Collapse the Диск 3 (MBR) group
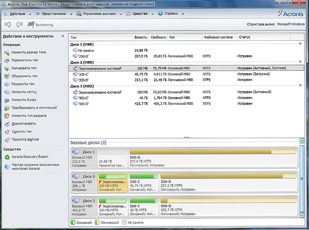Screen dimensions: 309x230 click(x=300, y=85)
